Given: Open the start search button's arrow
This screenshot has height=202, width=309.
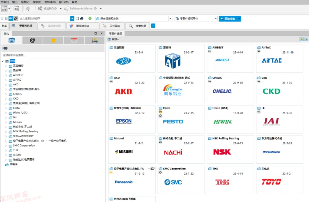Looking at the screenshot, I should pyautogui.click(x=239, y=19).
